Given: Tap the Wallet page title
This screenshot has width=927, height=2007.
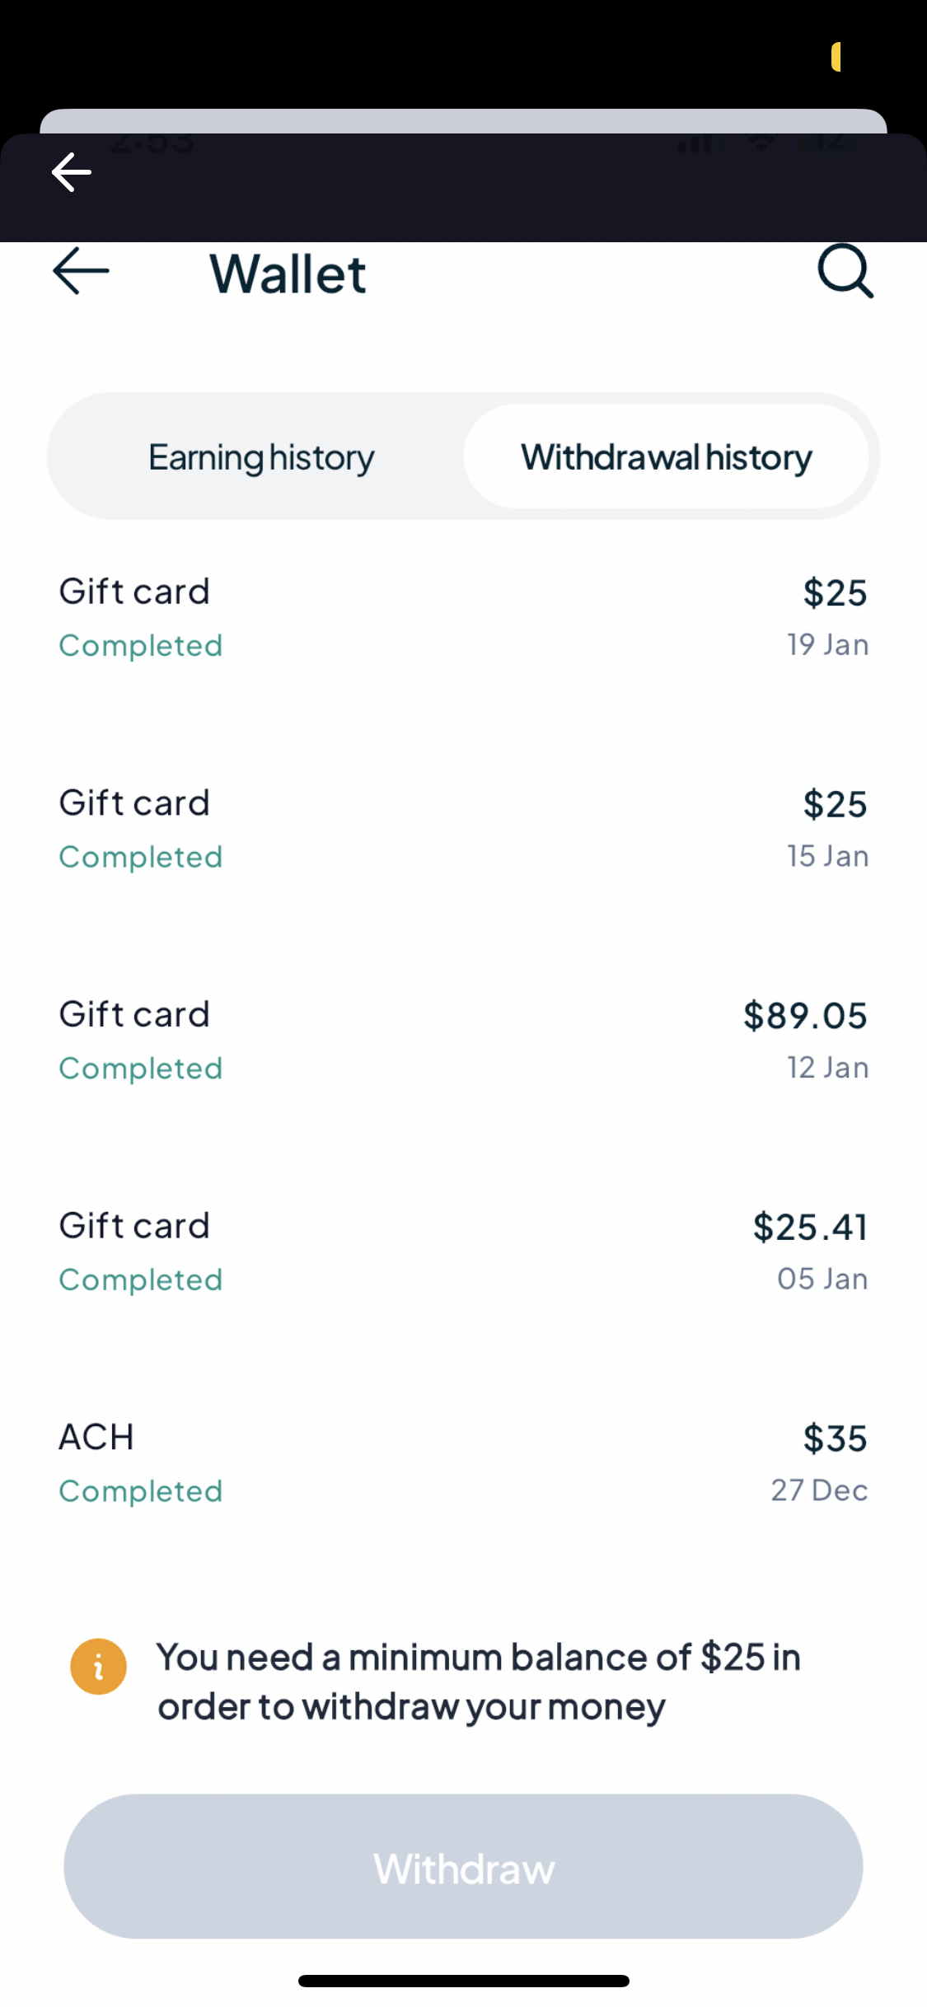Looking at the screenshot, I should tap(288, 274).
